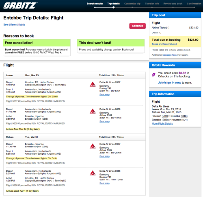This screenshot has width=203, height=197.
Task: View Seat map for flight 9609
Action: (x=104, y=121)
